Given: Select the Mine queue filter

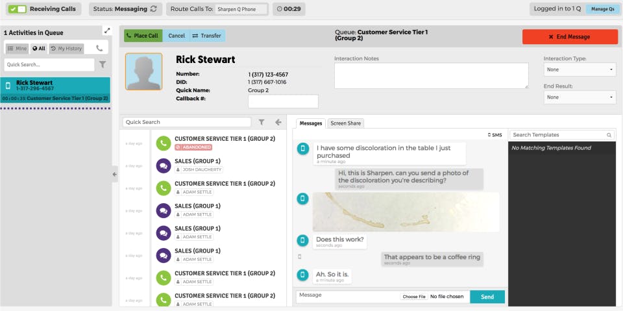Looking at the screenshot, I should click(17, 49).
